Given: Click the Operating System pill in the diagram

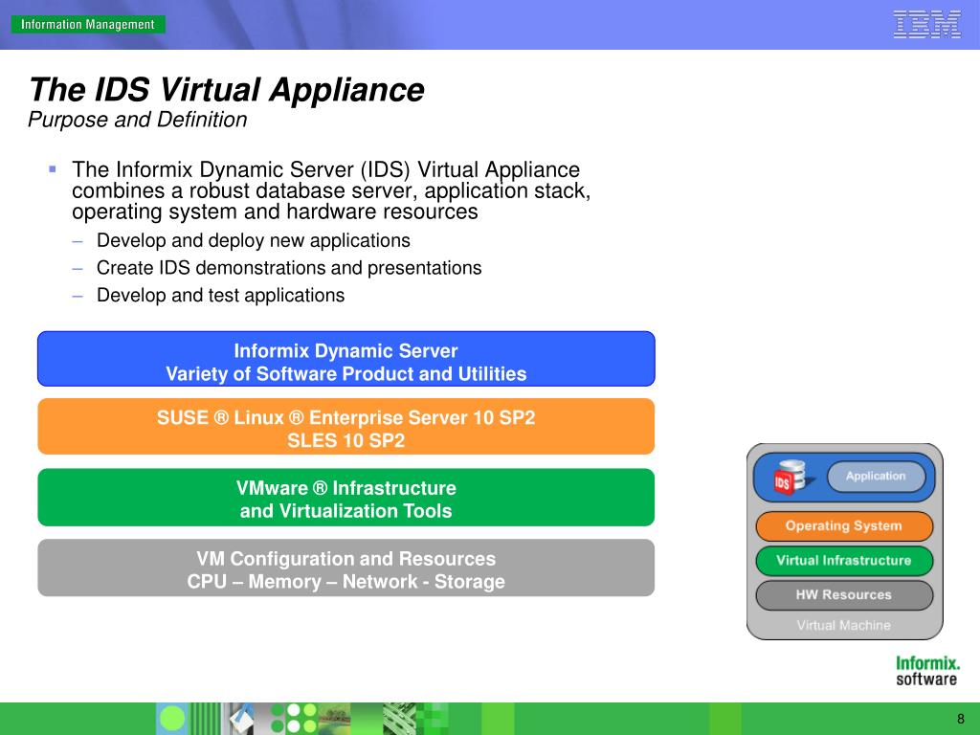Looking at the screenshot, I should (844, 526).
